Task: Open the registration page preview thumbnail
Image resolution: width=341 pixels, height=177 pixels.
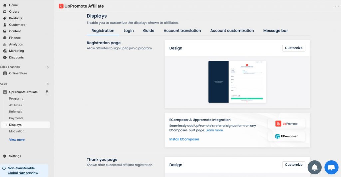Action: [237, 82]
